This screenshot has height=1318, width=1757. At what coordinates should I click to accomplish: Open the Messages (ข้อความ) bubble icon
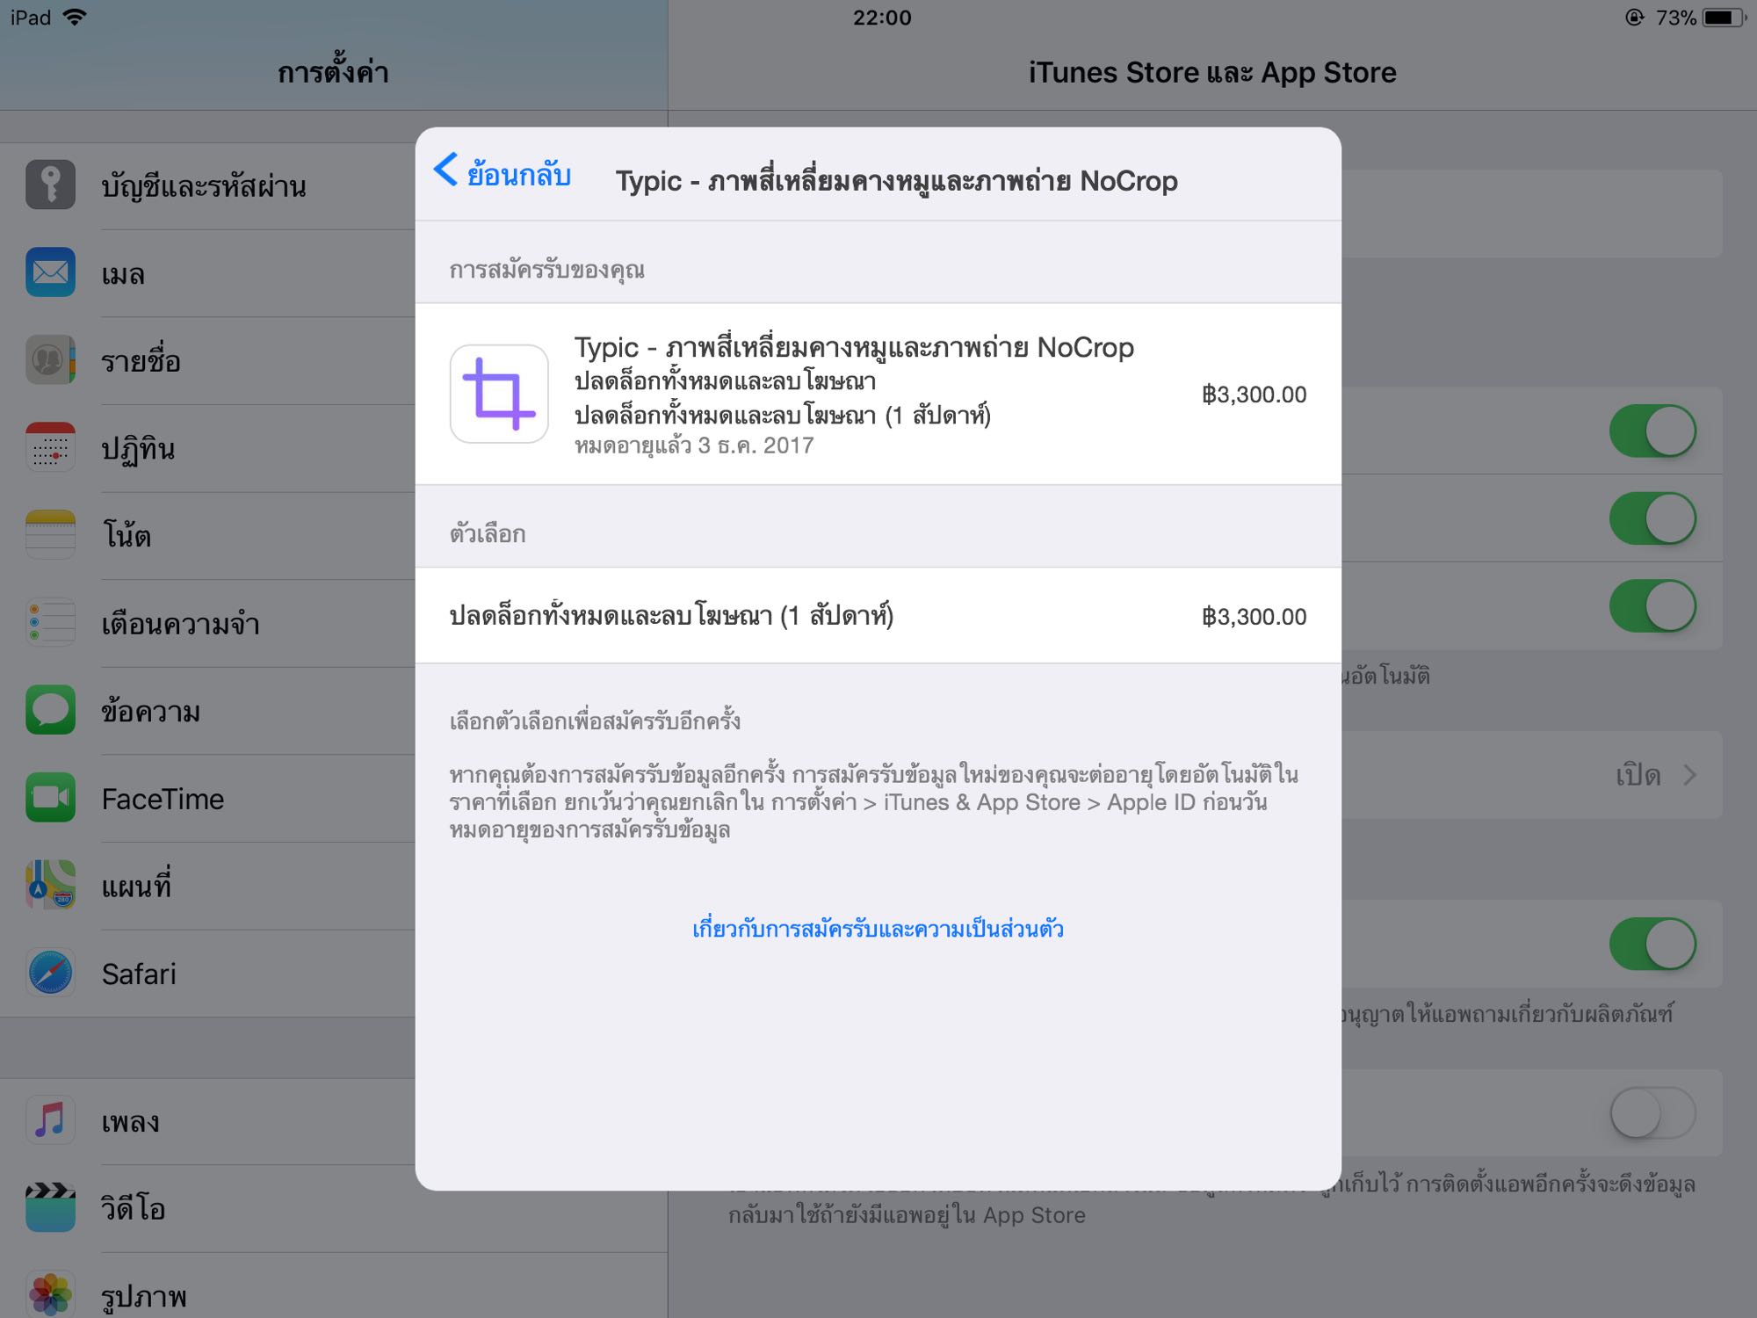[50, 710]
